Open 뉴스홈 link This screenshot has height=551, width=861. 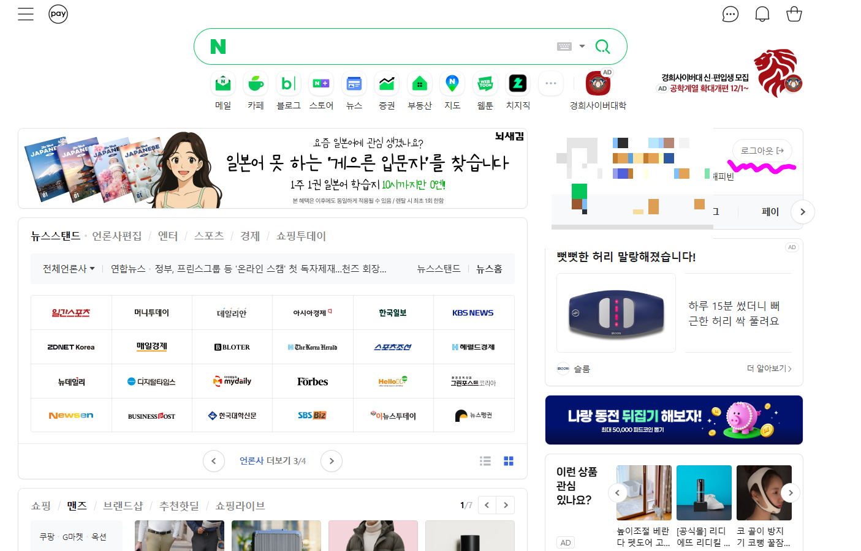point(489,269)
